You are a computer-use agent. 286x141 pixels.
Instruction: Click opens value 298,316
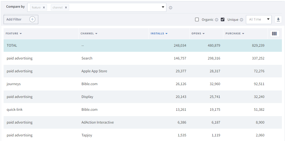pos(214,58)
